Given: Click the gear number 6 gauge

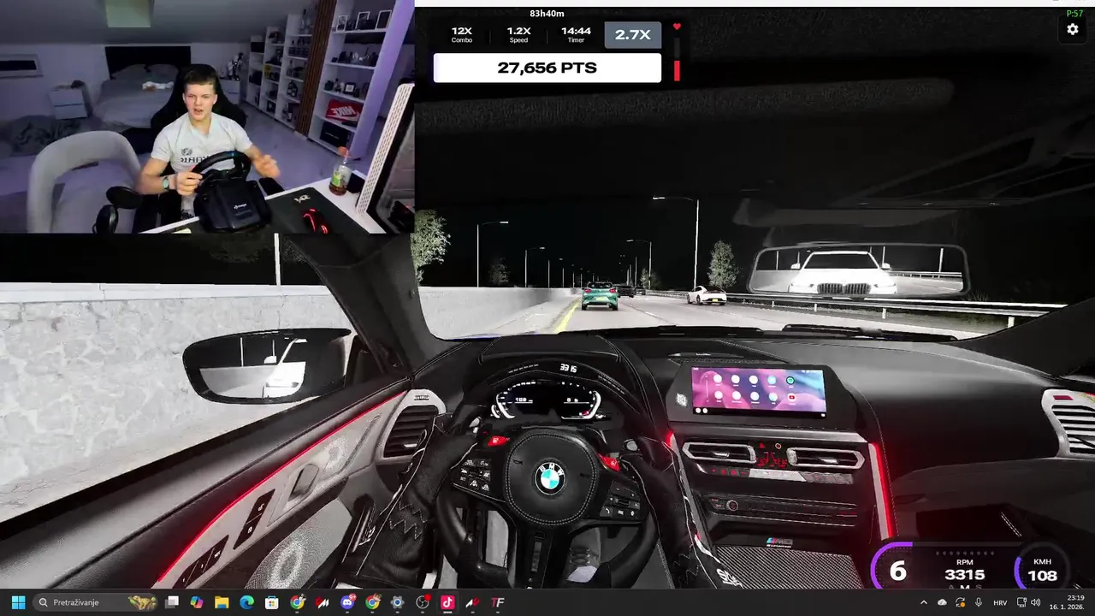Looking at the screenshot, I should coord(897,572).
